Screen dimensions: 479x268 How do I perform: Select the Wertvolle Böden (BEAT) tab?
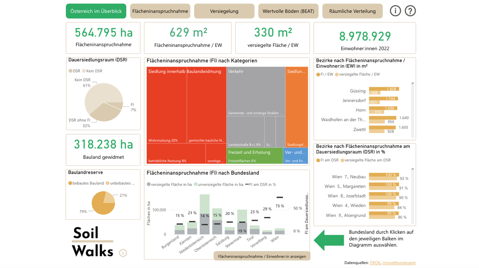(x=288, y=11)
